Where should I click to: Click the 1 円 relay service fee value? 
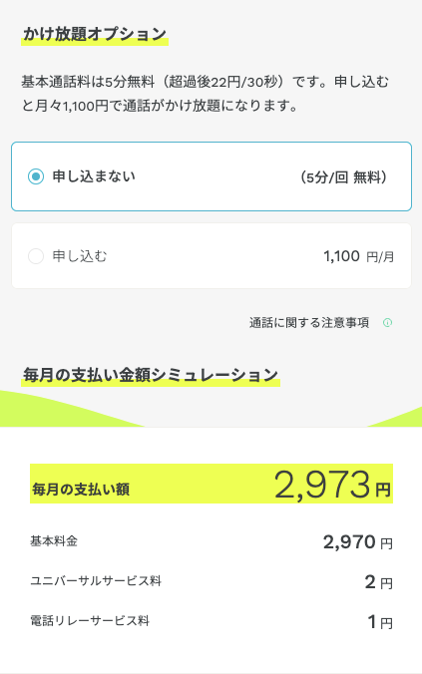click(x=380, y=622)
